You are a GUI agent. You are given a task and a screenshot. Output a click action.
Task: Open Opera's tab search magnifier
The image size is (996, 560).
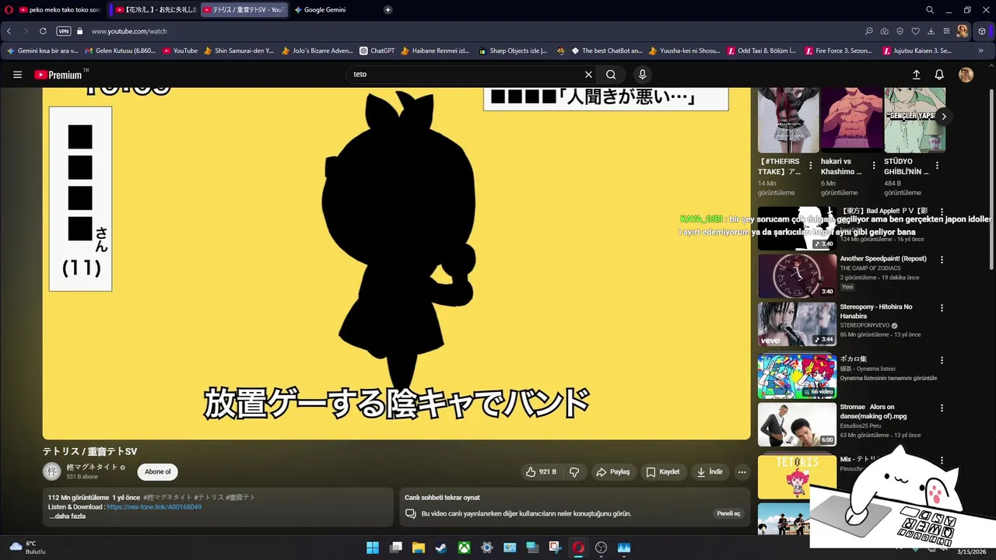[930, 10]
